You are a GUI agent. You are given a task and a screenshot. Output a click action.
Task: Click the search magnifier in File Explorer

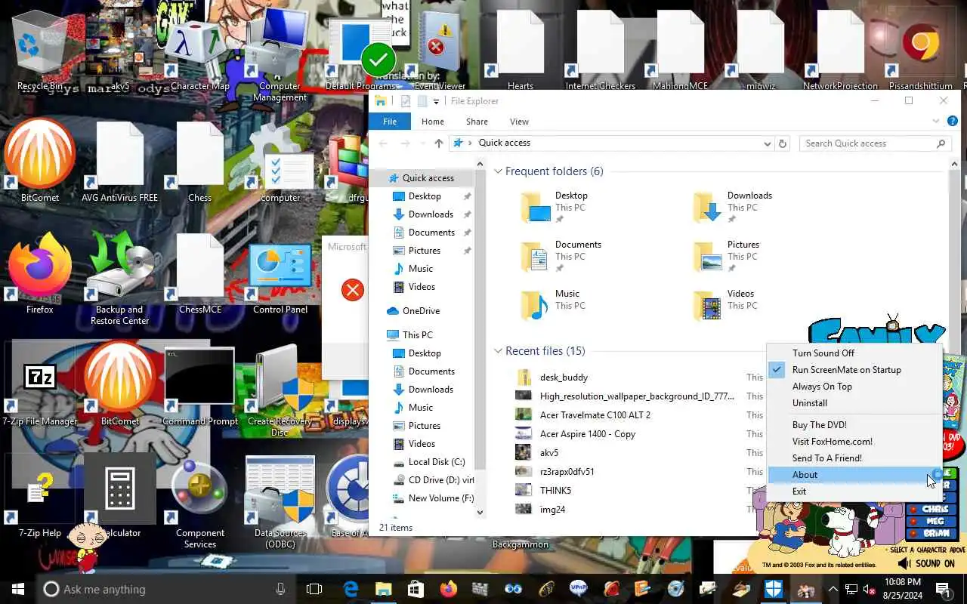[941, 143]
